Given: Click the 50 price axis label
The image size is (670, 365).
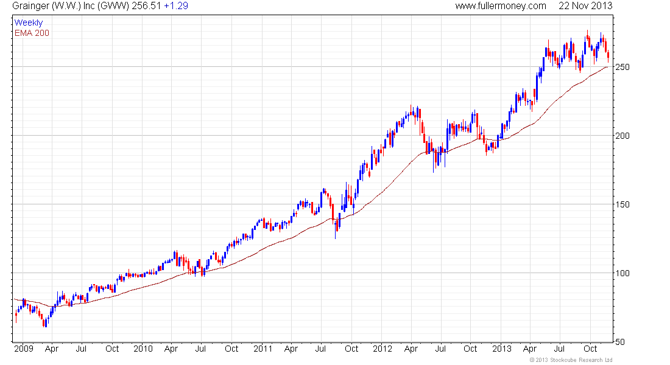Looking at the screenshot, I should coord(620,342).
